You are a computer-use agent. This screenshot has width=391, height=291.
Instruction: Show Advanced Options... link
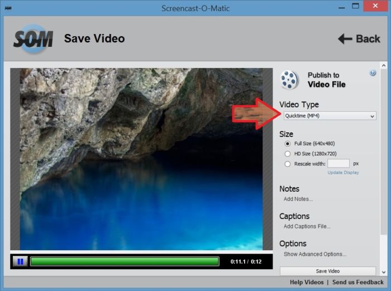(315, 254)
